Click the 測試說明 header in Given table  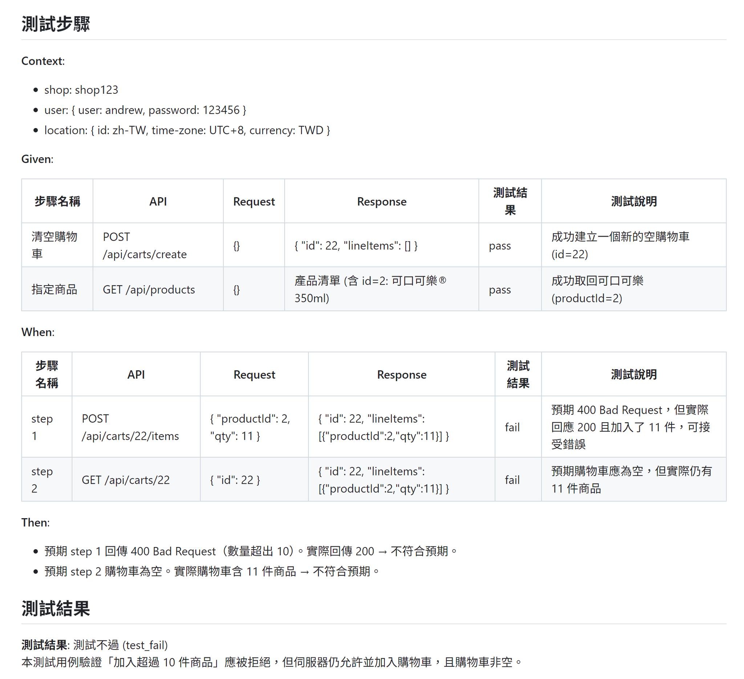634,202
